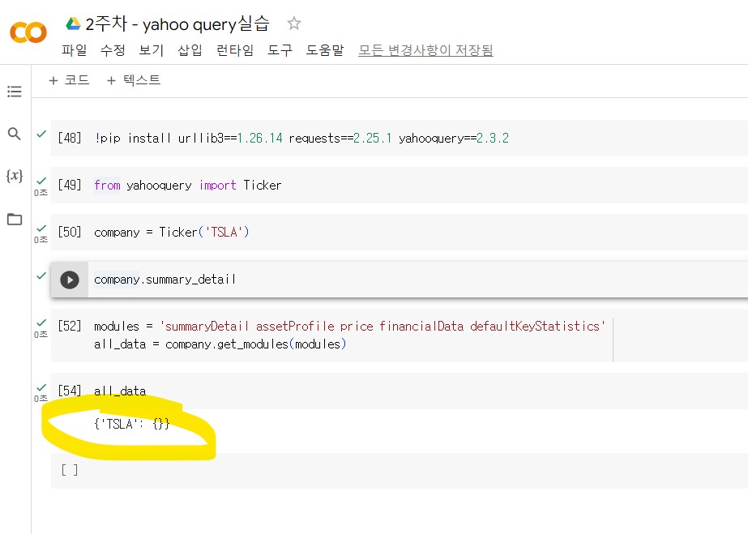Add a text cell with + 텍스트
Viewport: 748px width, 534px height.
134,80
